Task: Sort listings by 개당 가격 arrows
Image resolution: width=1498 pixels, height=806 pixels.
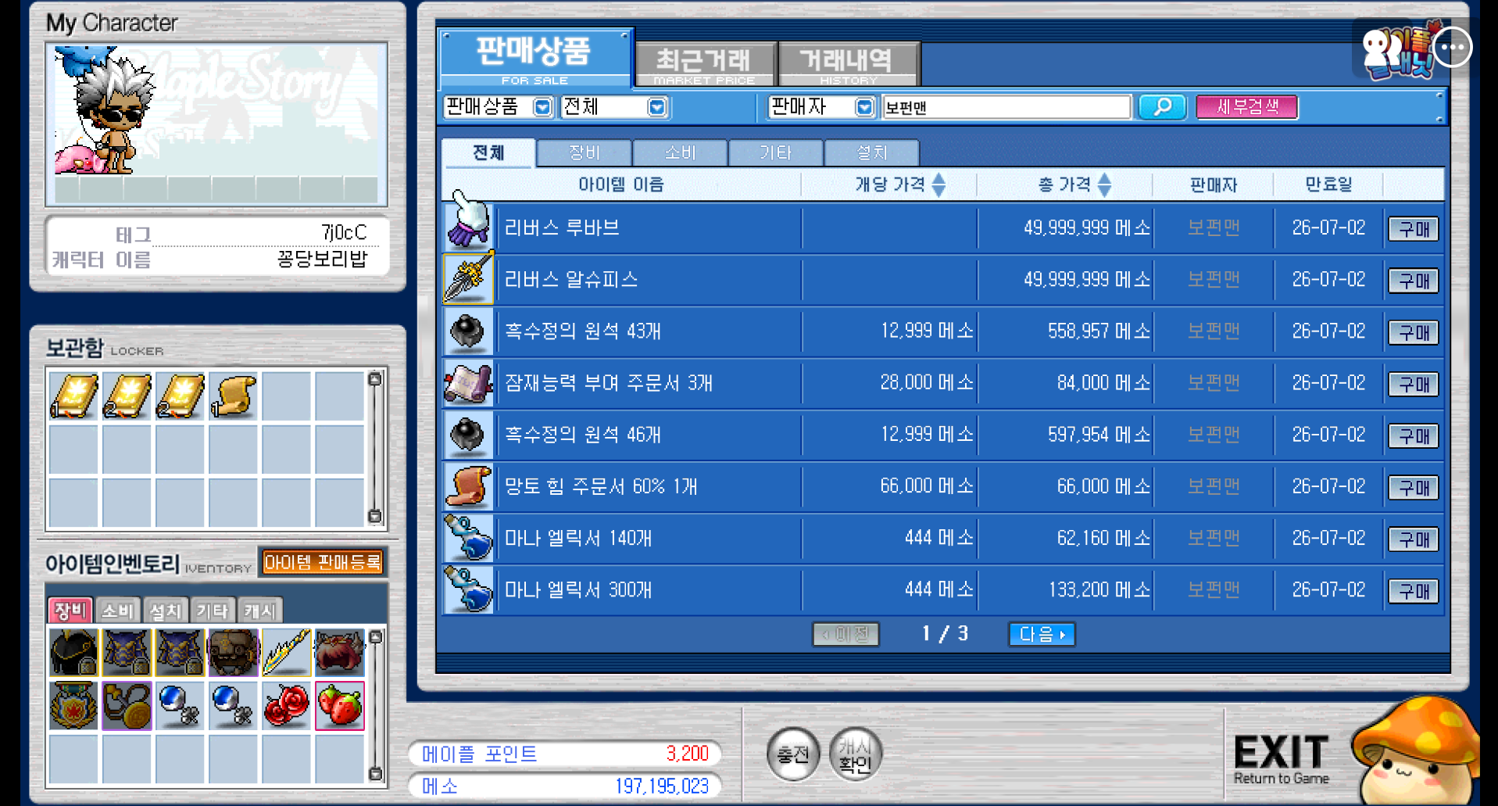Action: 939,184
